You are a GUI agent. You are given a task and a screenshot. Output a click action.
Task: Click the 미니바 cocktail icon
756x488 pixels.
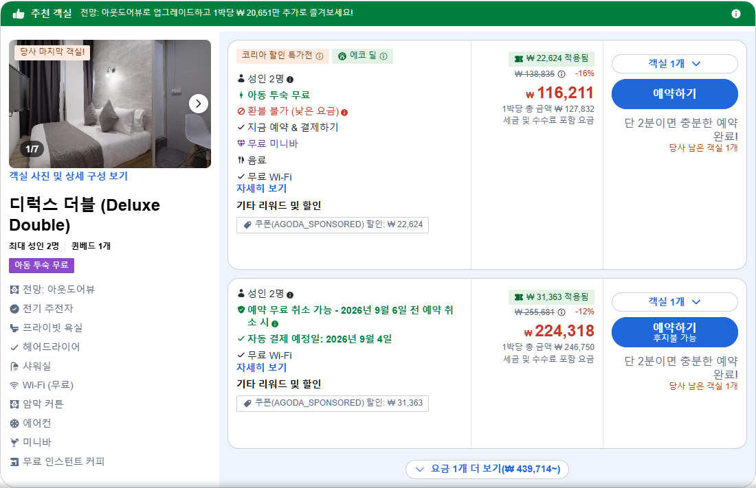14,443
